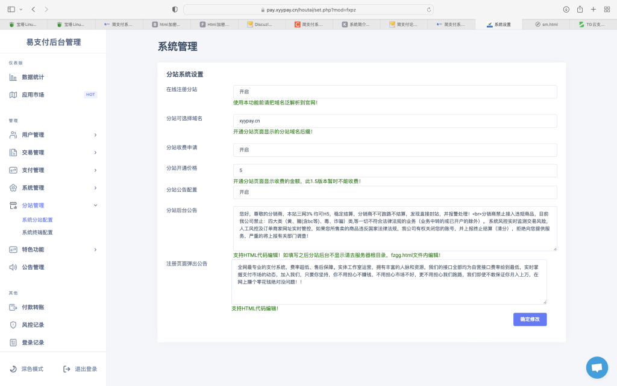Open 应用市场 via its map icon
Image resolution: width=617 pixels, height=386 pixels.
pyautogui.click(x=13, y=95)
